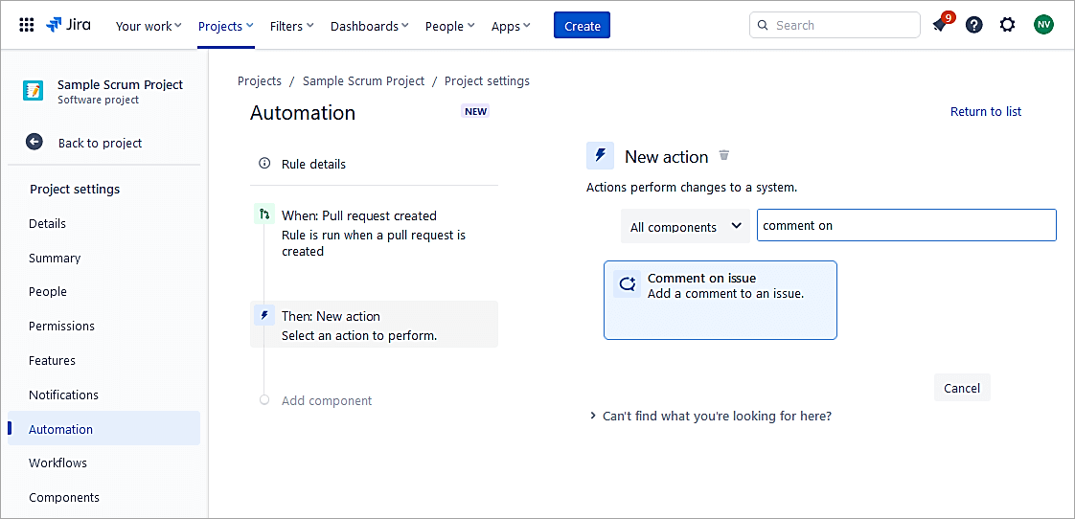Expand "Can't find what you're looking for here?"
The height and width of the screenshot is (519, 1075).
click(709, 417)
